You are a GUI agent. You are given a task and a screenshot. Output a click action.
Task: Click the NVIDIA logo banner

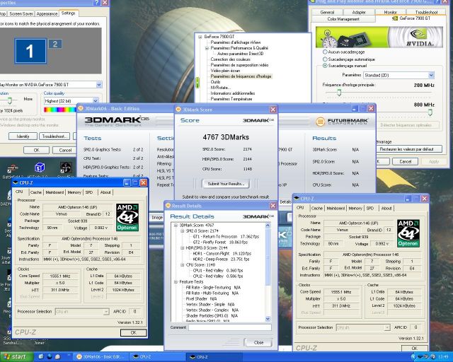click(379, 37)
